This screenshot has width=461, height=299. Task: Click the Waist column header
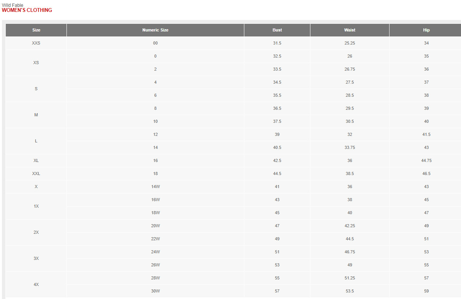click(350, 30)
